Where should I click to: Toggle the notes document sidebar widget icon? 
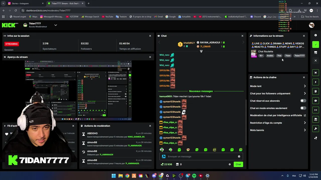[315, 91]
